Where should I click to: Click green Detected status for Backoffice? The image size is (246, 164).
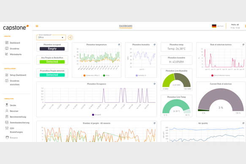(x=52, y=62)
